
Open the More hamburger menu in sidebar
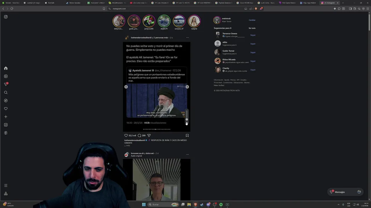[6, 185]
